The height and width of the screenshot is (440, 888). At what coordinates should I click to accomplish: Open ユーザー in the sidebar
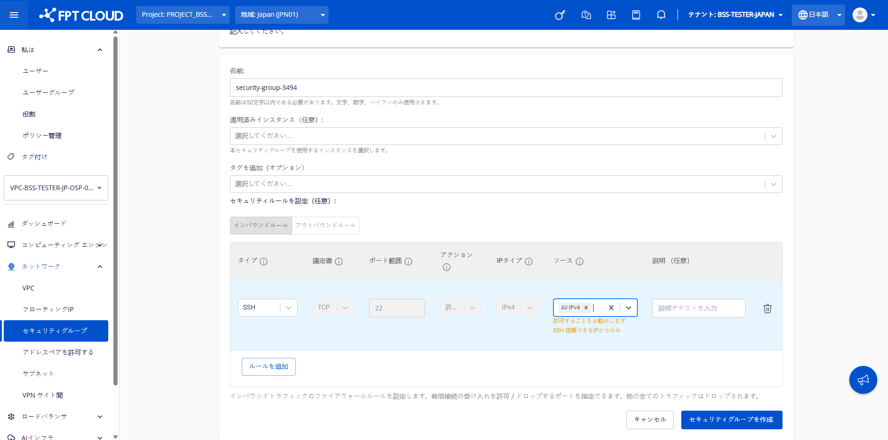point(35,71)
